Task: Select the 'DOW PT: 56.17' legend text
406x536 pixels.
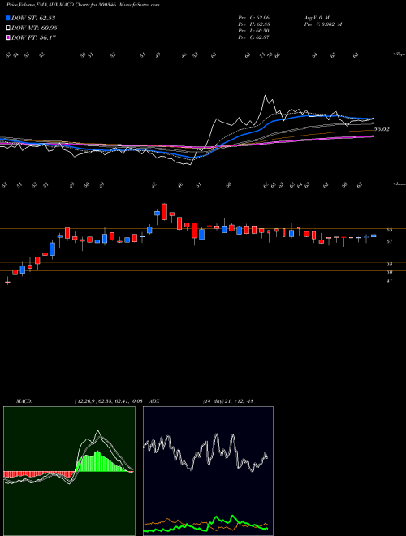Action: (33, 37)
